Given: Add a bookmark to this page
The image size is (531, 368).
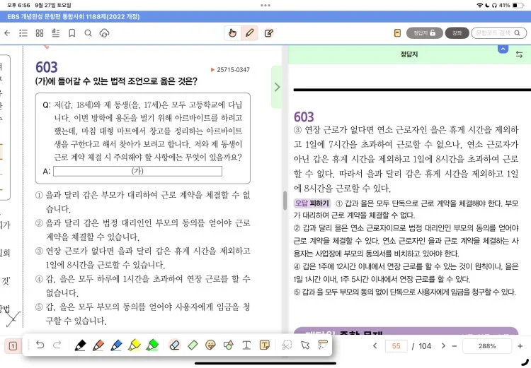Looking at the screenshot, I should coord(71,32).
